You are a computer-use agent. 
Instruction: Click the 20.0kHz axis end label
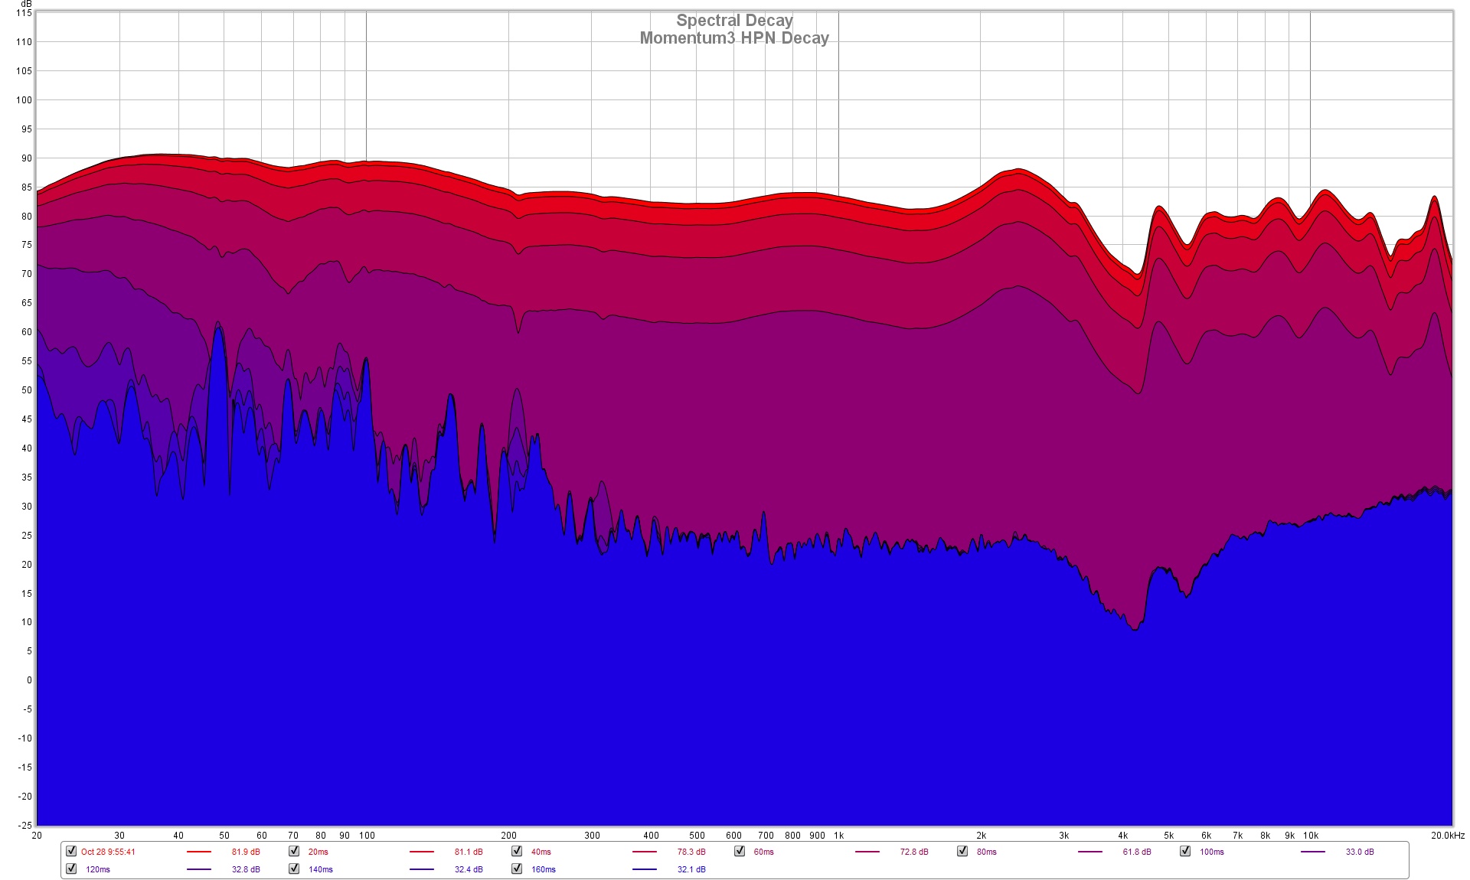tap(1446, 836)
